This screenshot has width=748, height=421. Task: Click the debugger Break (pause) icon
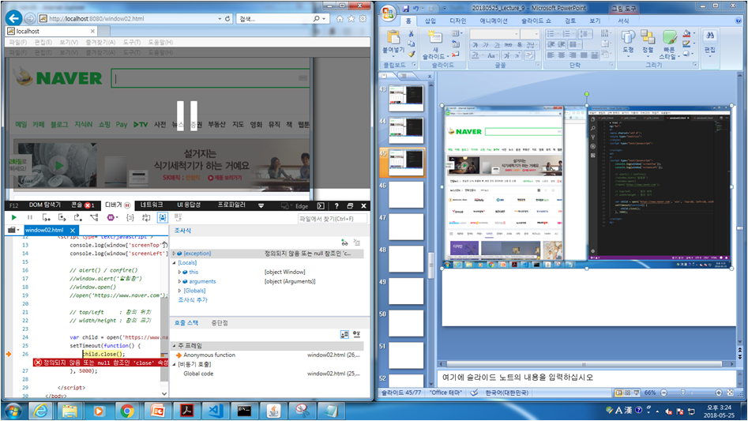[x=29, y=217]
